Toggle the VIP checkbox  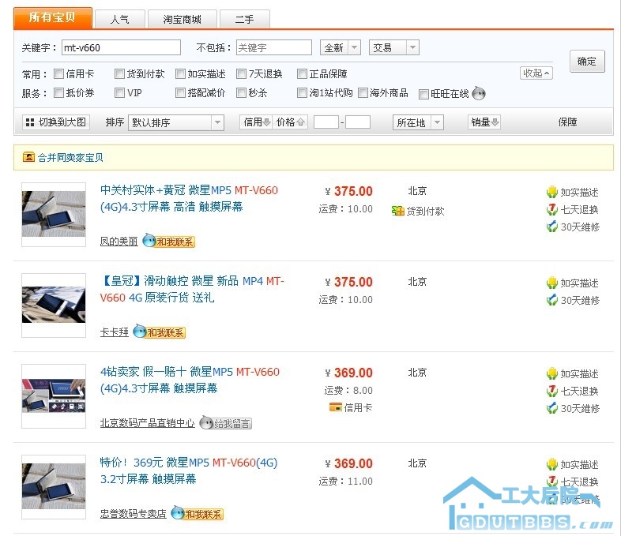click(119, 92)
